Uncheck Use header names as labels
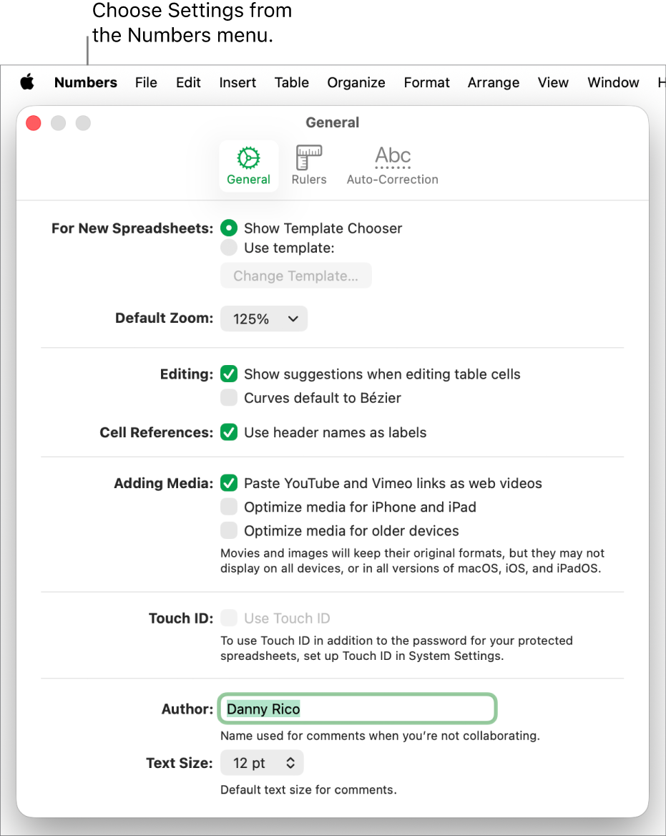This screenshot has height=836, width=666. [229, 432]
